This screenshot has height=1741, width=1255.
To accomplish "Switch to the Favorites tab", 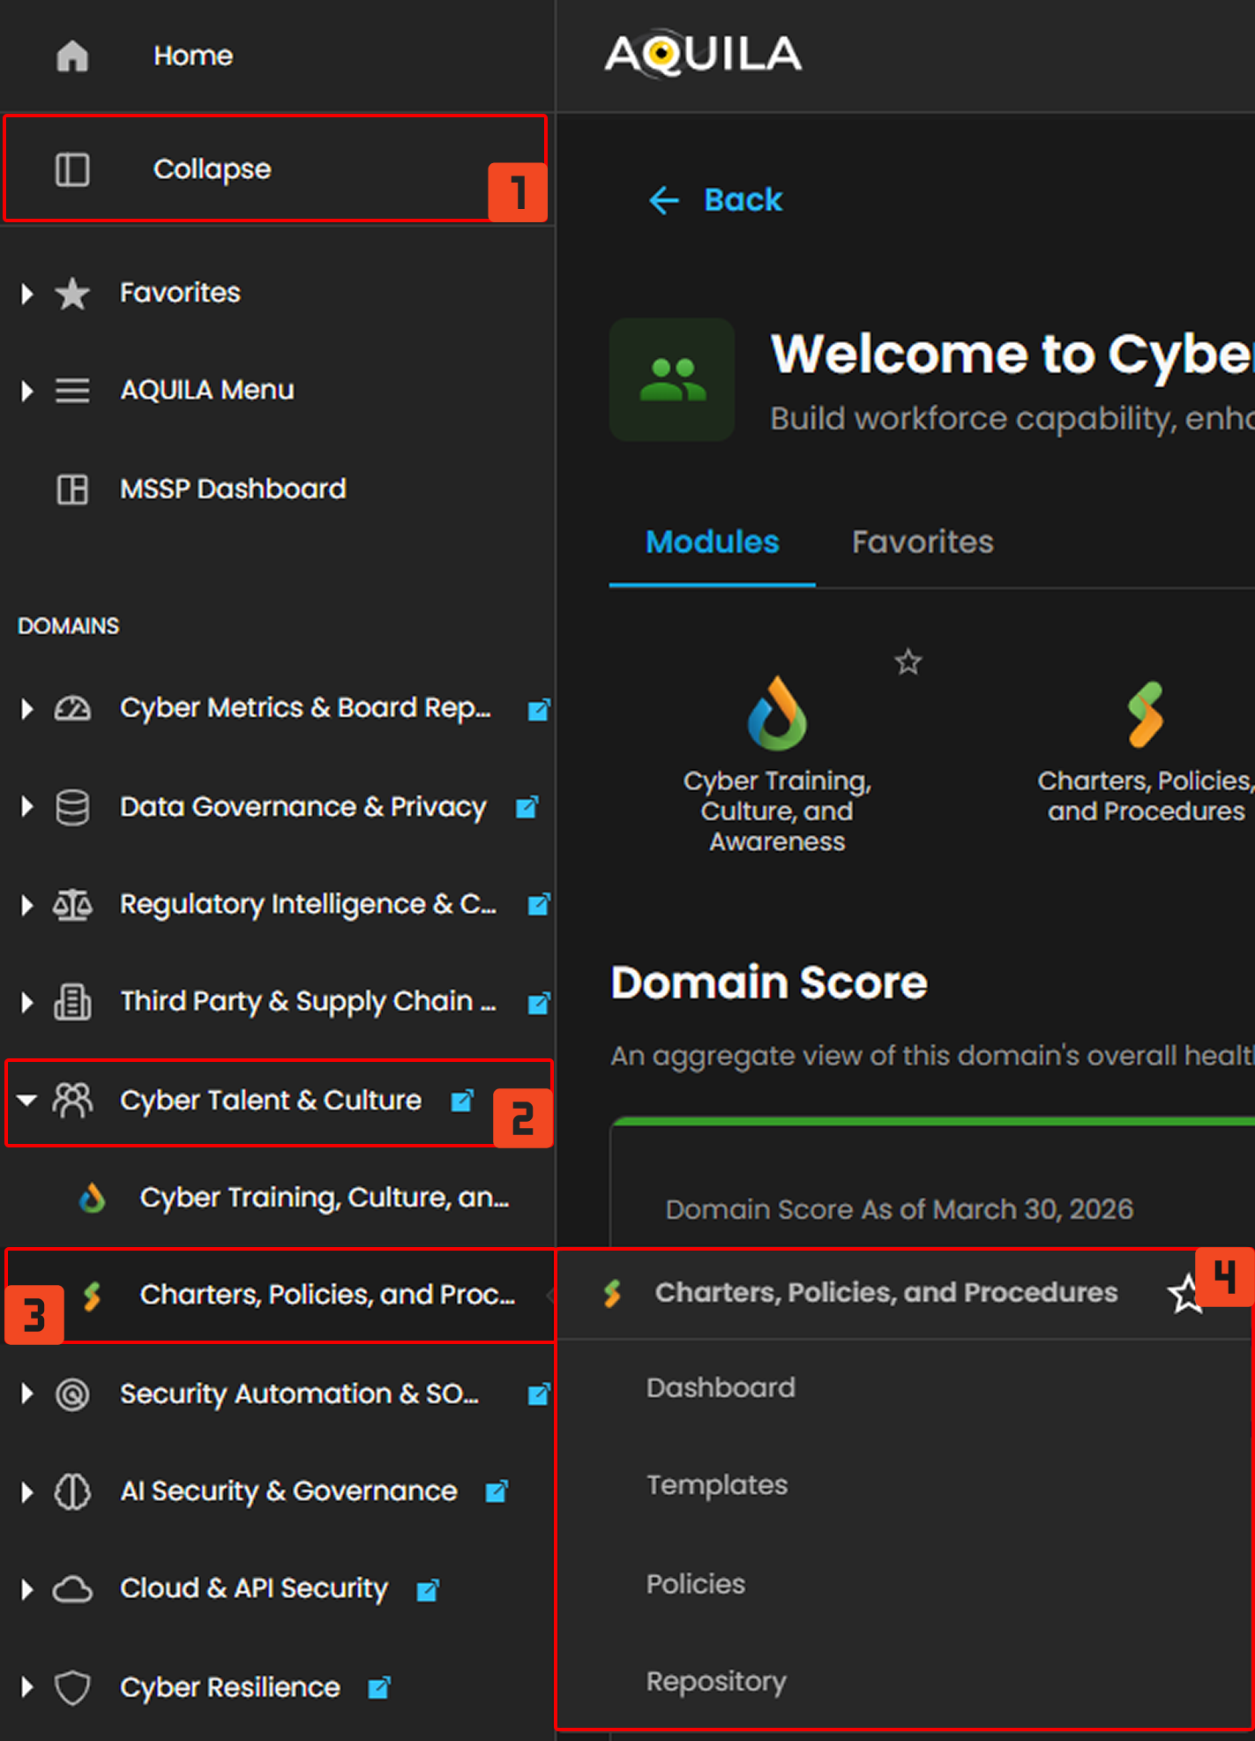I will [x=923, y=542].
